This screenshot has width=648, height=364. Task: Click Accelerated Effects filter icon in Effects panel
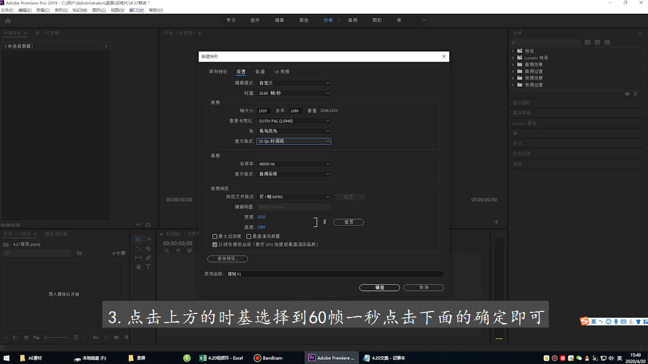(x=588, y=42)
